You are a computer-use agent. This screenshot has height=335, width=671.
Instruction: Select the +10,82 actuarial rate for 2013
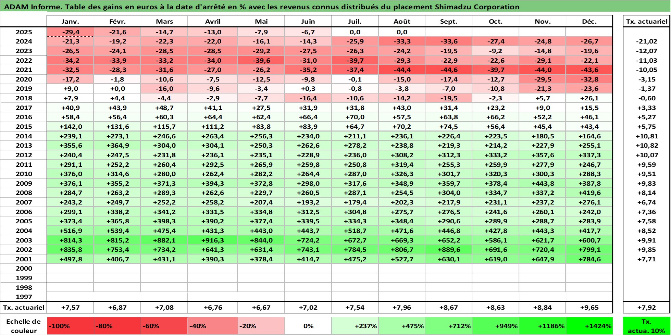[x=646, y=146]
